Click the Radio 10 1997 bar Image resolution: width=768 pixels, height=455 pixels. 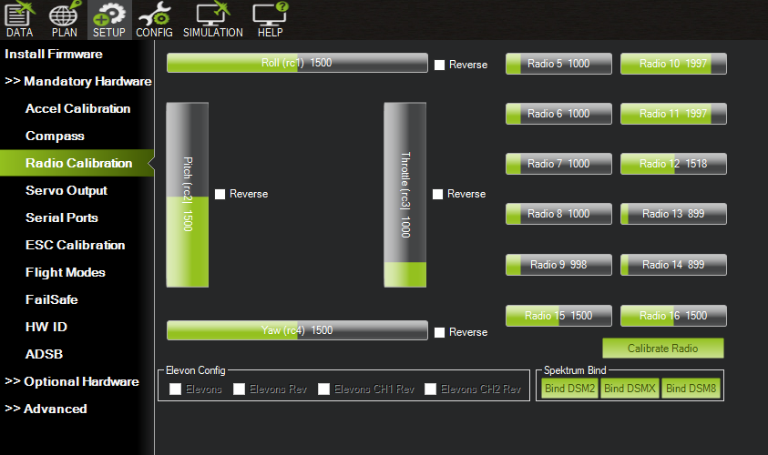(673, 64)
